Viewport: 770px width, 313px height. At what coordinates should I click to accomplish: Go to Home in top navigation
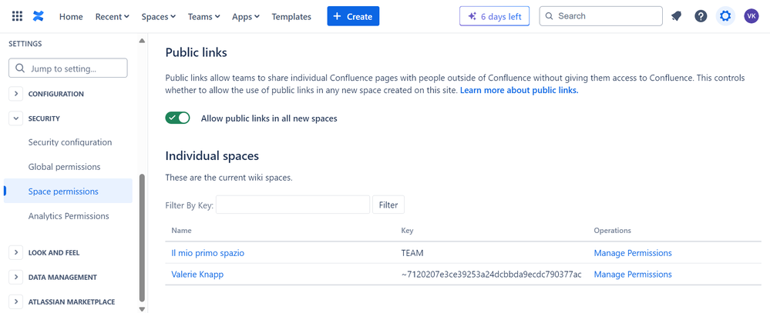[x=71, y=16]
